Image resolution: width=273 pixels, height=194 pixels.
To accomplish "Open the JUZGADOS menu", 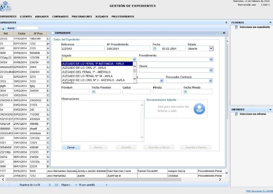I will coord(102,16).
